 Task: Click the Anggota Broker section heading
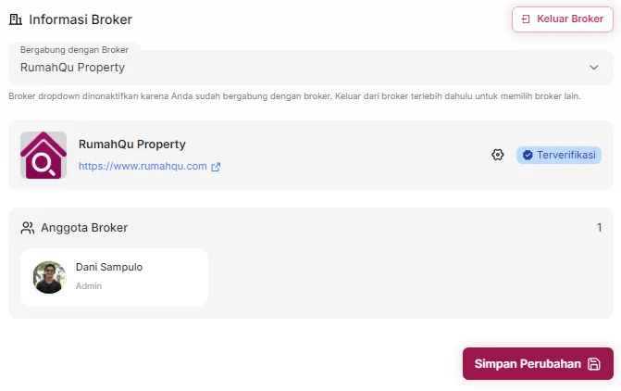pos(84,227)
